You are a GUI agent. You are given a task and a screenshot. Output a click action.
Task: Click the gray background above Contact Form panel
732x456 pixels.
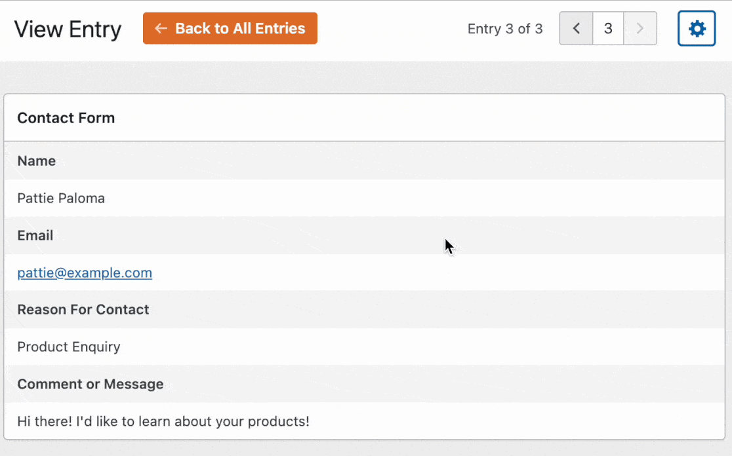(364, 77)
